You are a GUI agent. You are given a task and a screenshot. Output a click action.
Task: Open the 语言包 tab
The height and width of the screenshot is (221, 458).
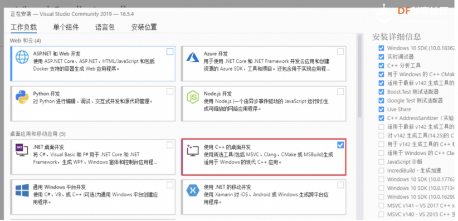point(105,27)
